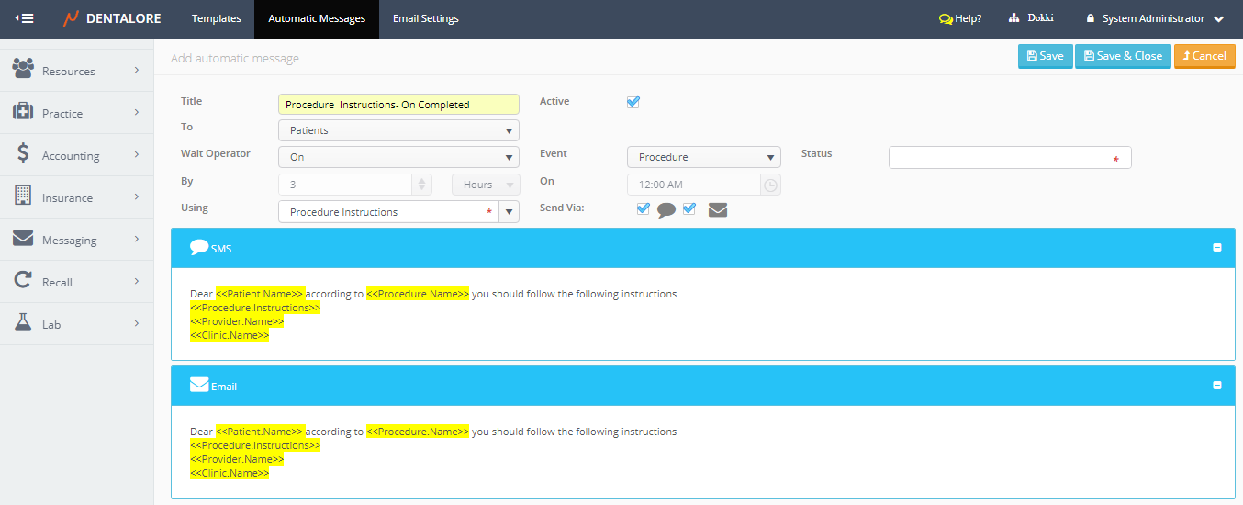Open the Practice medical kit icon

pos(23,112)
